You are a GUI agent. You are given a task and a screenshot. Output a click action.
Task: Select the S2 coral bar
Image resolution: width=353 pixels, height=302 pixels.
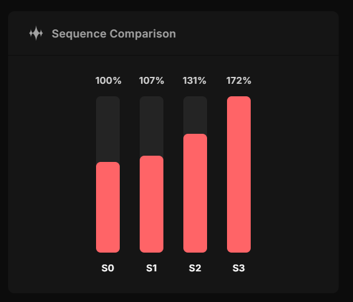tap(195, 193)
